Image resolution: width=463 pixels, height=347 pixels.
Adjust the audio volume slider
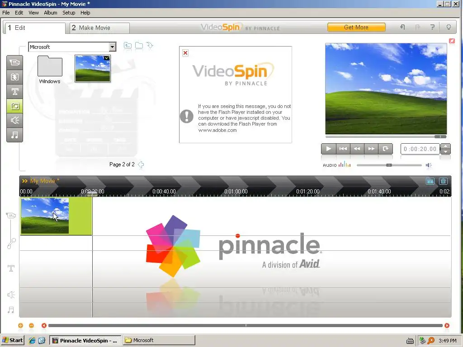point(389,165)
